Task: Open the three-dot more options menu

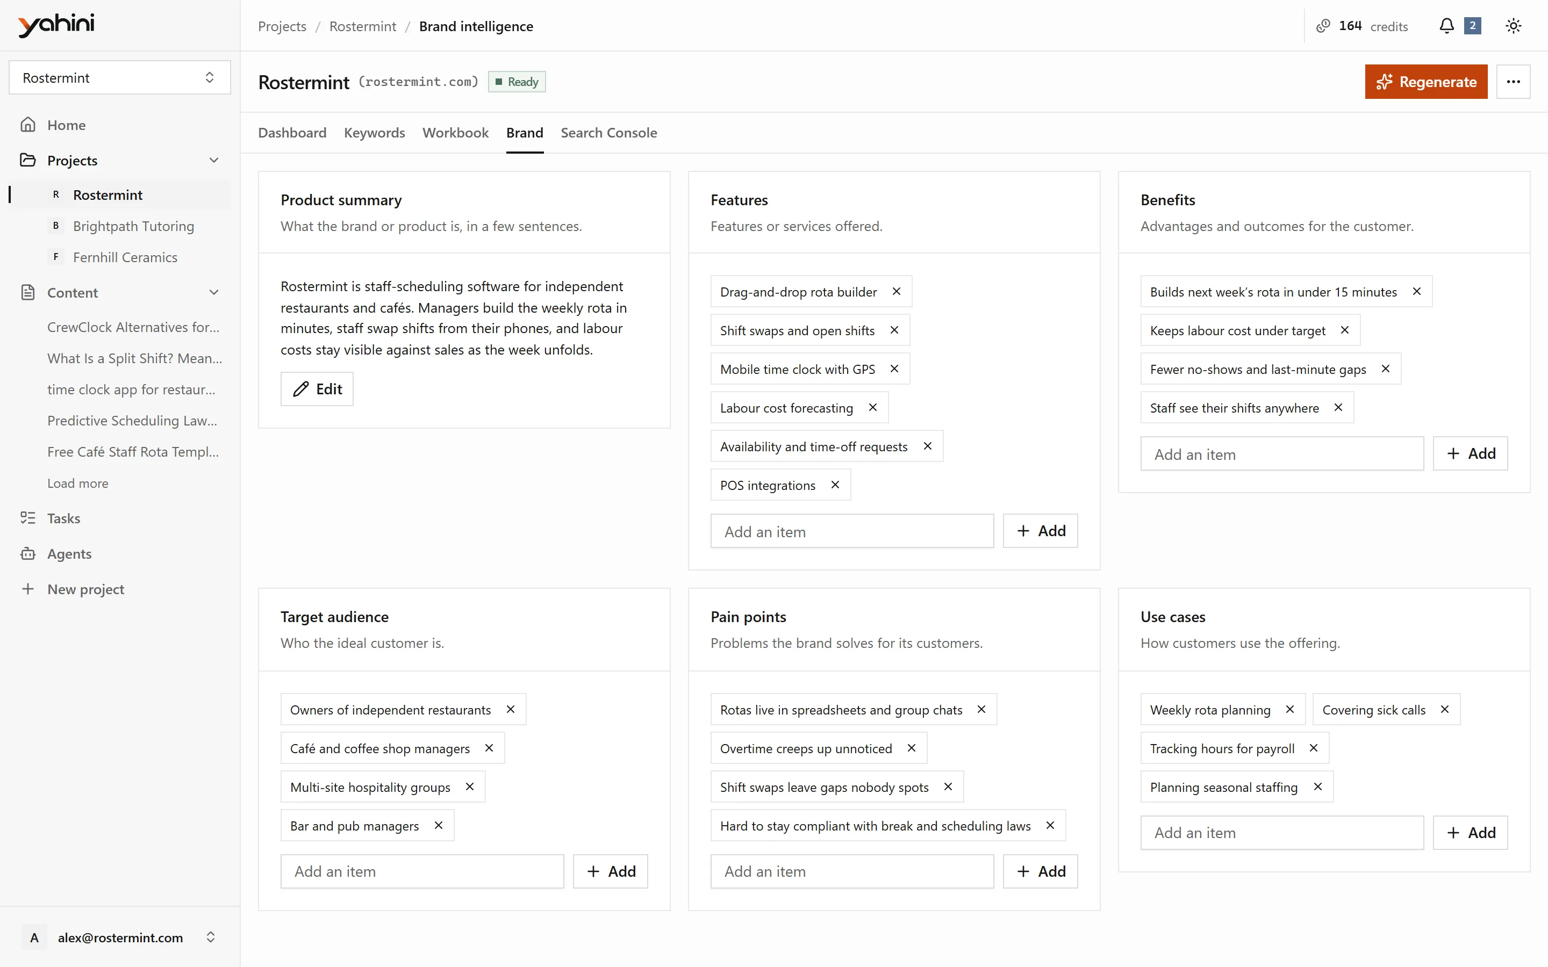Action: tap(1513, 81)
